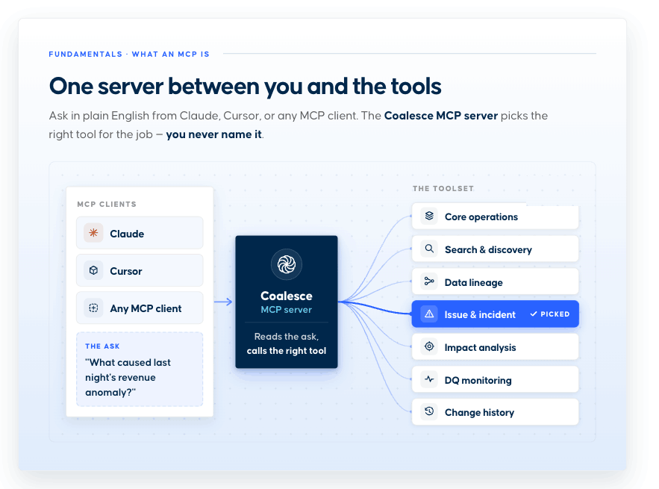Click the Search & discovery magnifier icon
The height and width of the screenshot is (489, 659).
pos(429,249)
